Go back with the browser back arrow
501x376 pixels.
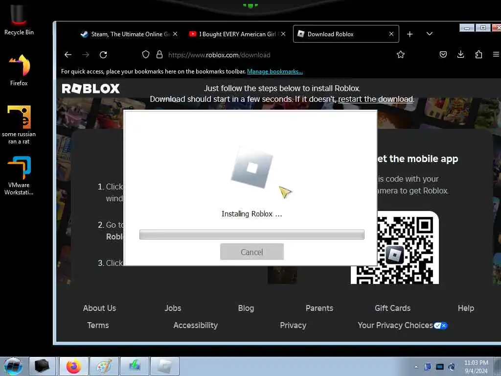68,55
